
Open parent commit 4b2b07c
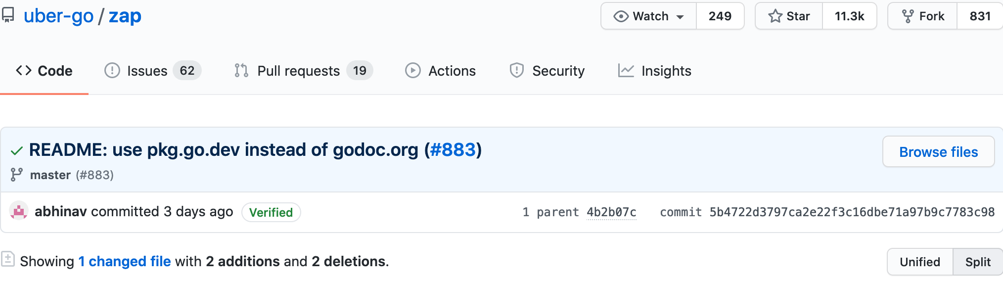click(611, 212)
